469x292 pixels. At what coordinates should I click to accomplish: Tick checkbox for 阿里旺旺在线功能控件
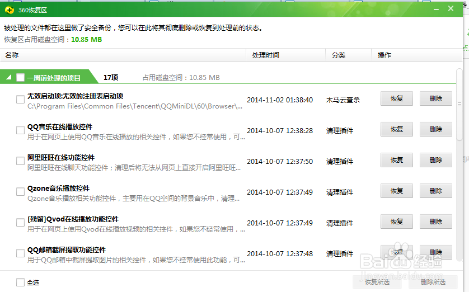[x=20, y=161]
